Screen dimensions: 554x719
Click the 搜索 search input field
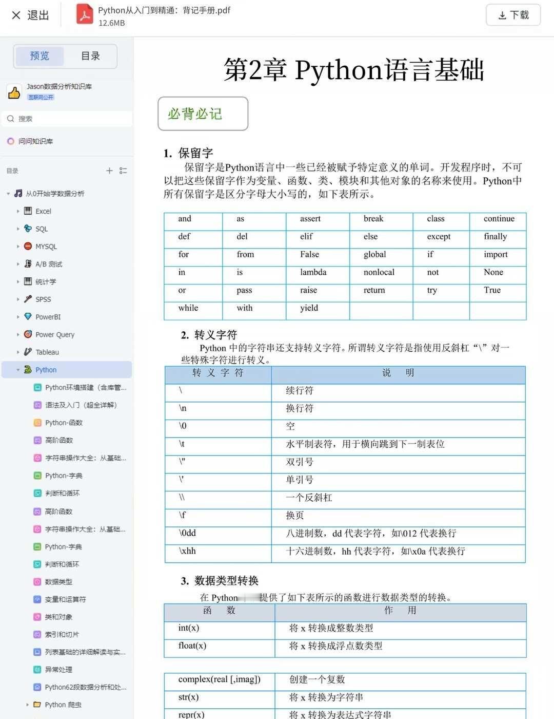pos(67,119)
